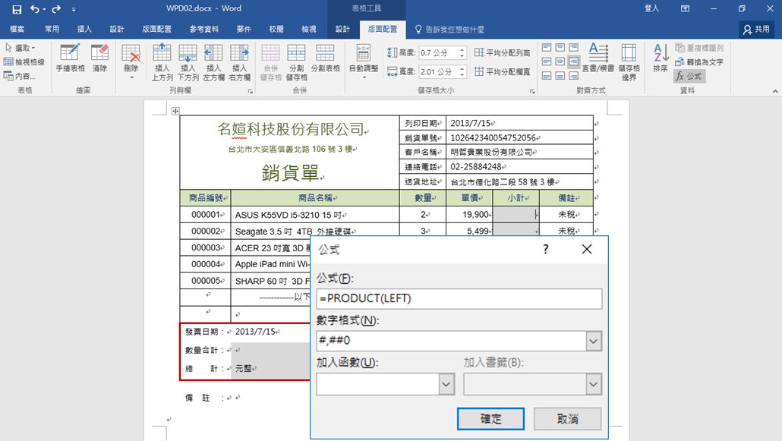This screenshot has width=782, height=441.
Task: Click 插入上方列 (Insert Row Above) icon
Action: tap(162, 61)
